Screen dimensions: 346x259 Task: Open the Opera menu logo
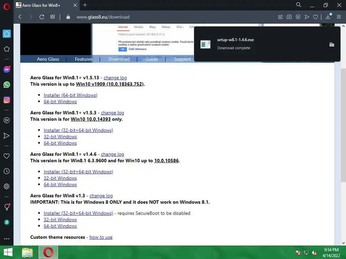[7, 7]
